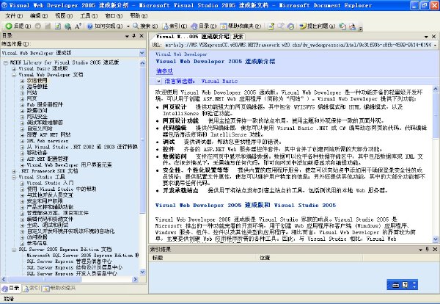Click the 标题 column header in 索引结果
Screen dimensions: 440x304
click(202, 258)
